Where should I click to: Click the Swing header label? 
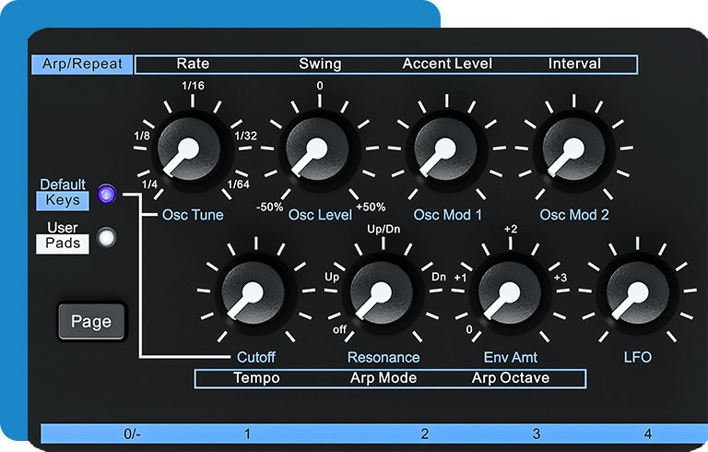click(x=320, y=64)
